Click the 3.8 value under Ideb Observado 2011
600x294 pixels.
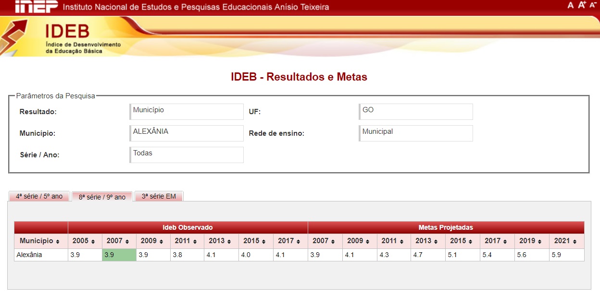click(187, 255)
